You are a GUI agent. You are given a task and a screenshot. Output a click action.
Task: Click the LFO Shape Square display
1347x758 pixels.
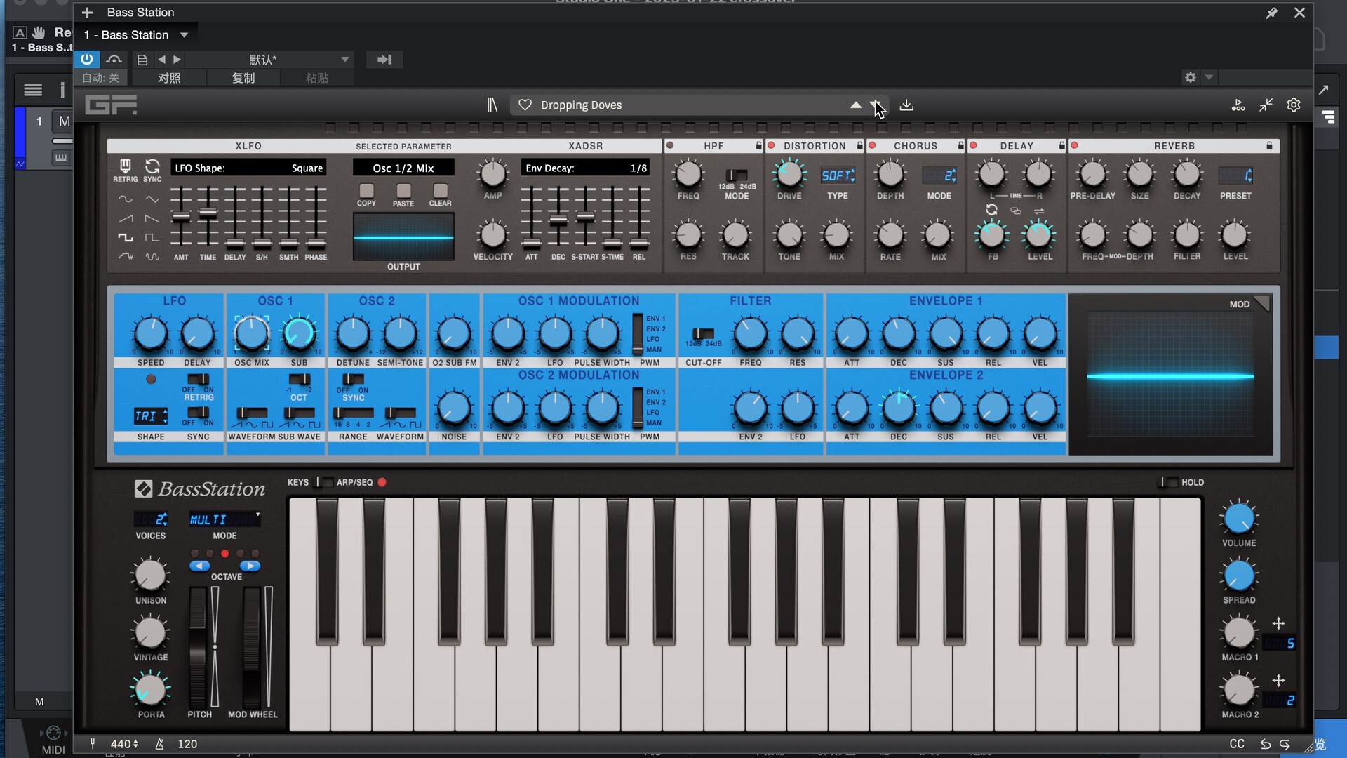click(248, 168)
